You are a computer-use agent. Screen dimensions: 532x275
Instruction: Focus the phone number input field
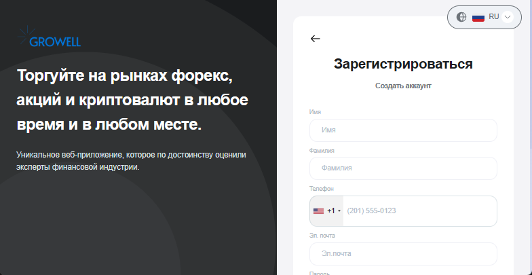(420, 210)
